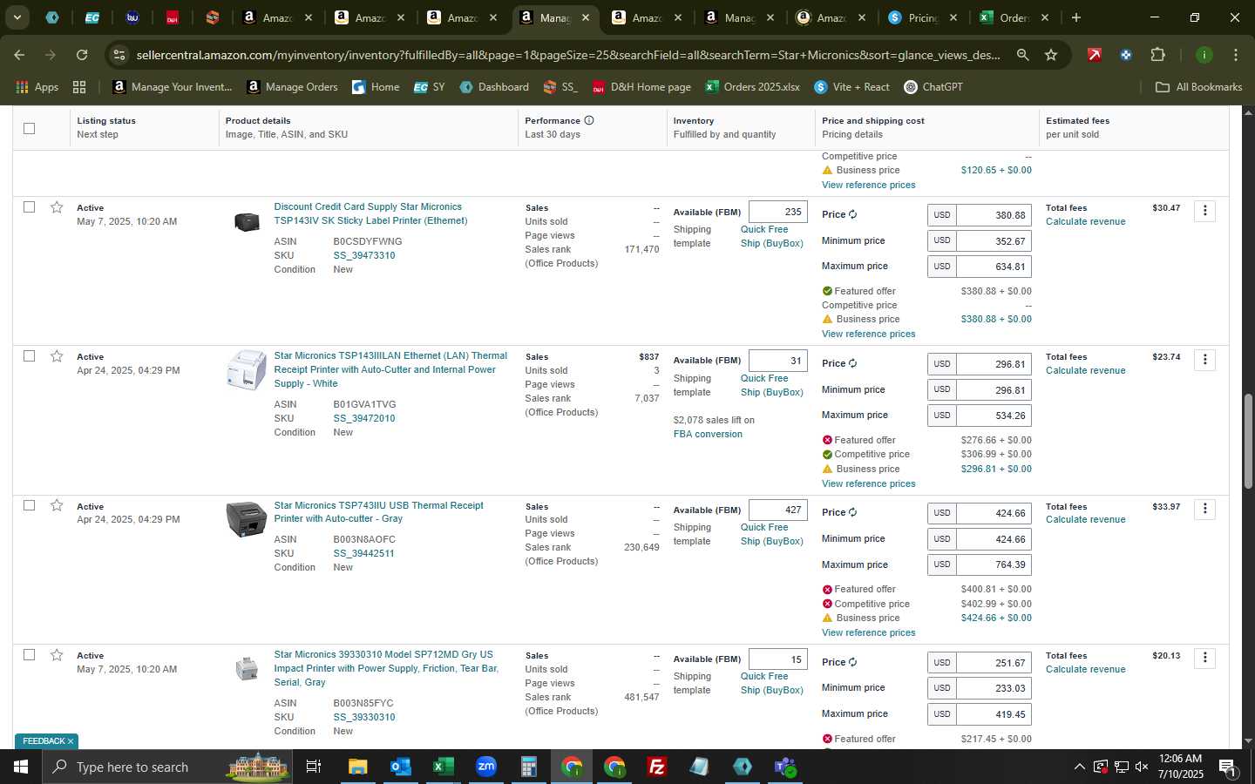Open Chrome profile avatar icon

[x=1204, y=55]
